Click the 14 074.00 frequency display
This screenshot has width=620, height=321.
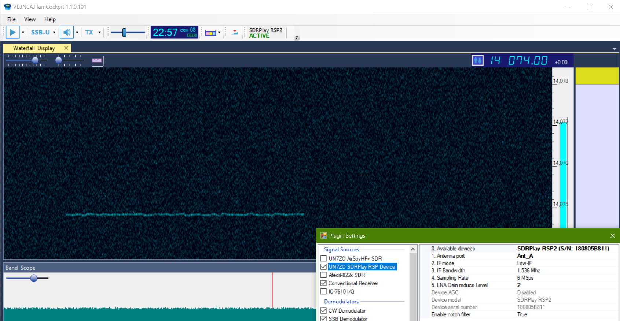click(519, 60)
